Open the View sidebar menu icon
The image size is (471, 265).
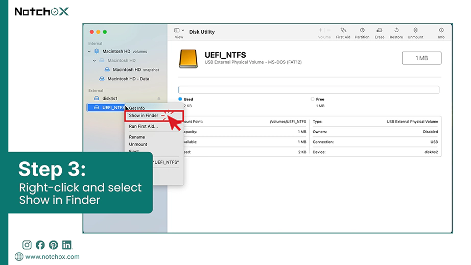click(177, 30)
